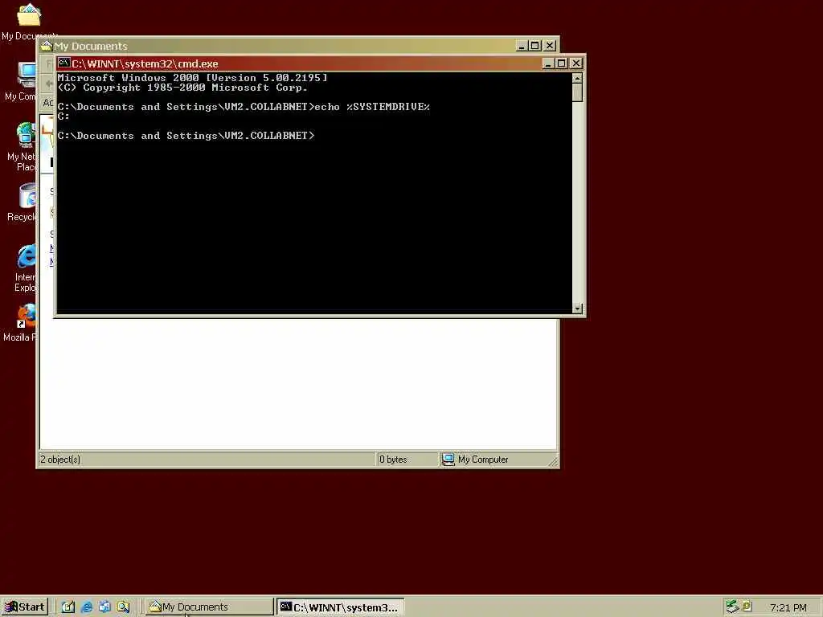Minimize the cmd.exe window
823x617 pixels.
548,63
